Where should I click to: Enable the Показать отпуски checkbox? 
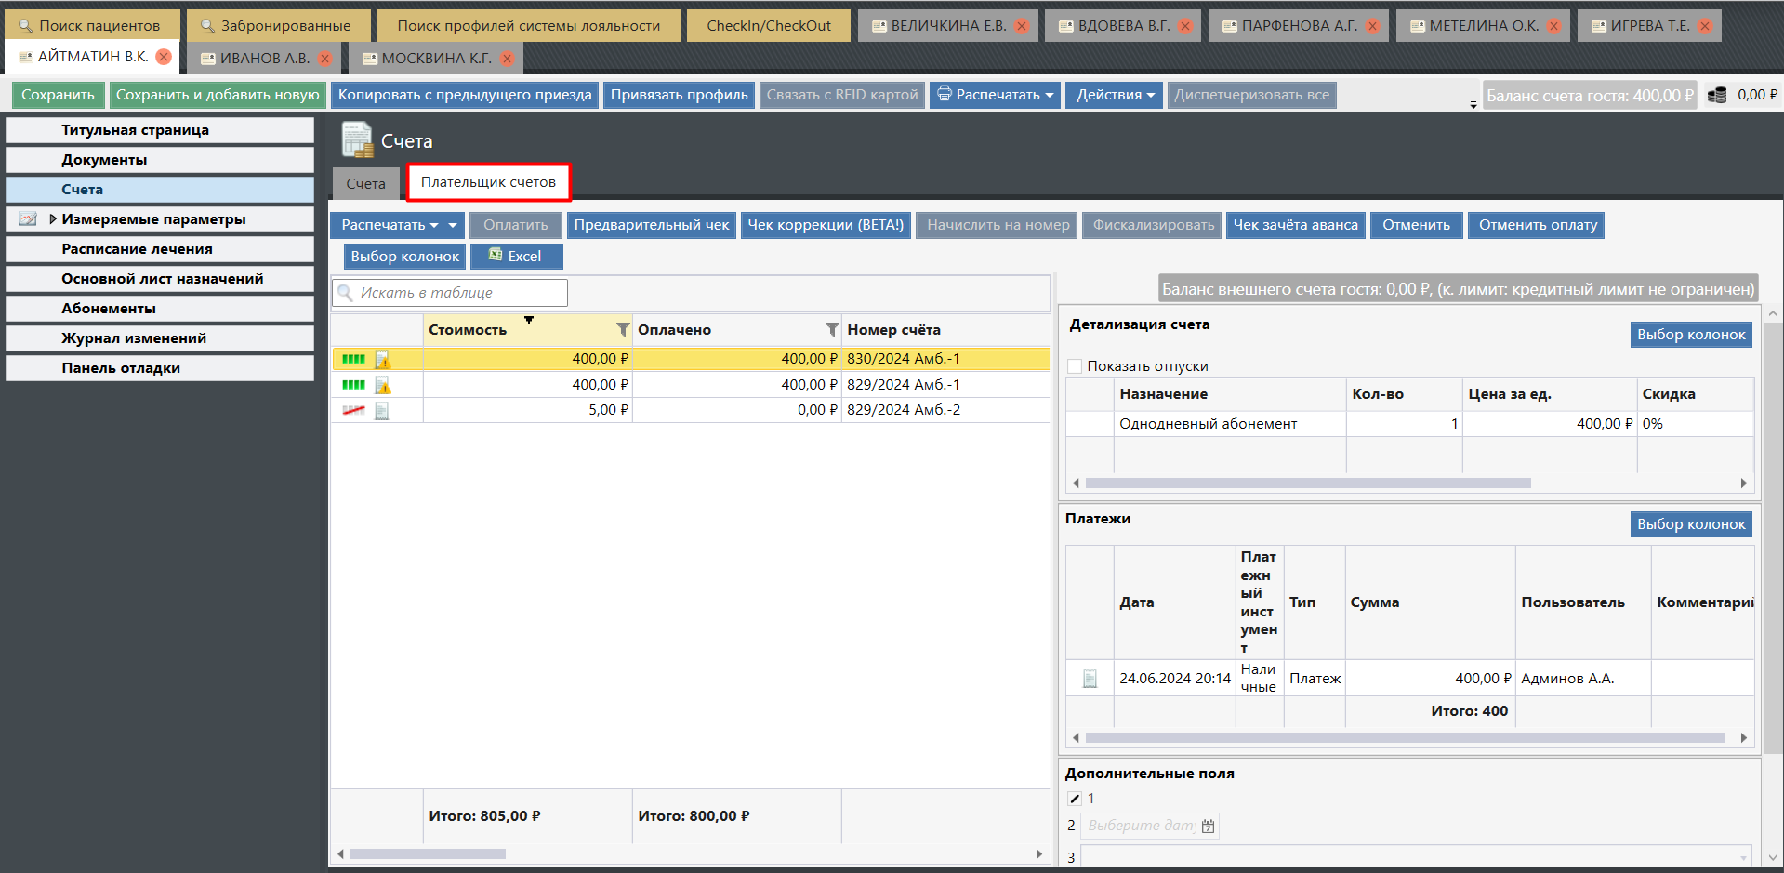tap(1076, 366)
